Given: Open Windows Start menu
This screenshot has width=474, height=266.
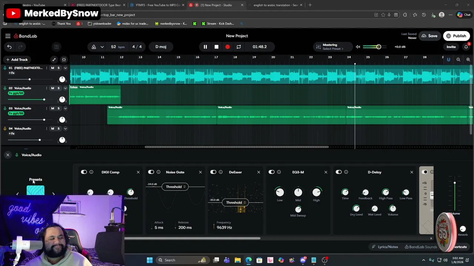Looking at the screenshot, I should (150, 260).
